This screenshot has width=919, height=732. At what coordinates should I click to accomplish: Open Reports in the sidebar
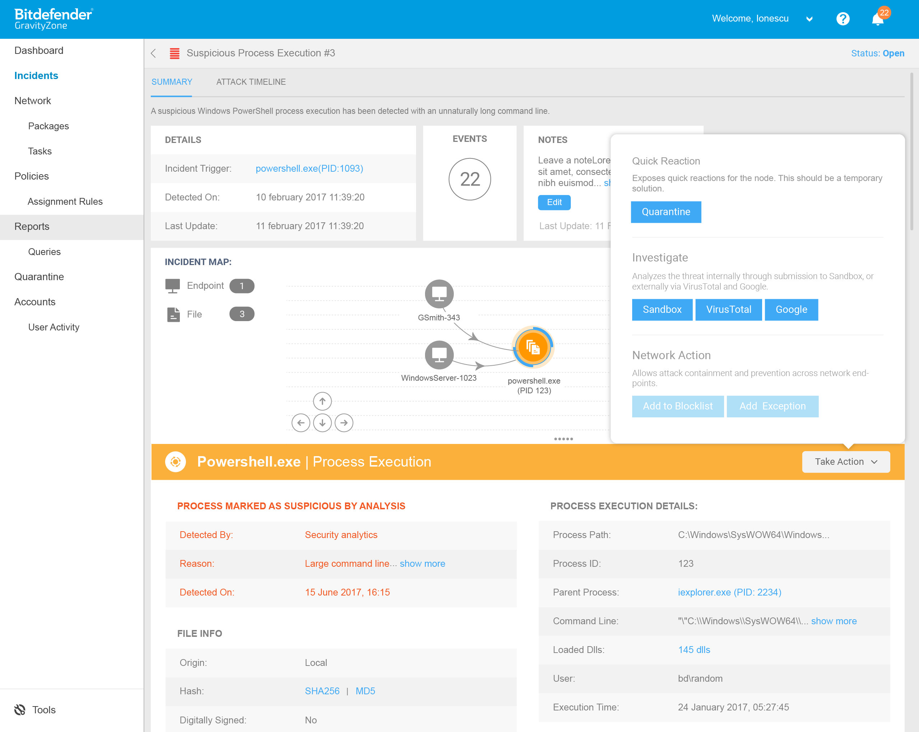click(x=71, y=227)
